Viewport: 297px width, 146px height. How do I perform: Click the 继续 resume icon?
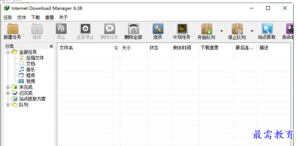coord(37,29)
